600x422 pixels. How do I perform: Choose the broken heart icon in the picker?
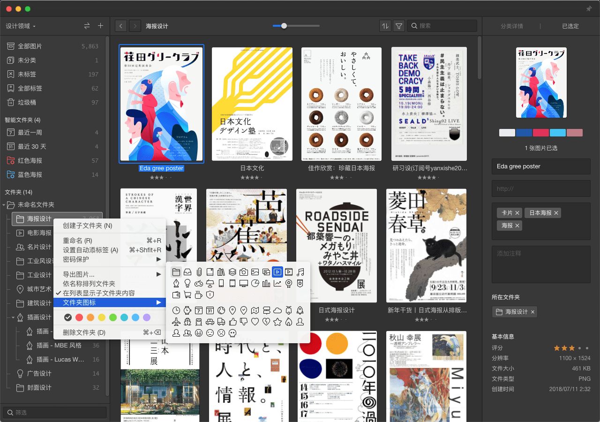266,322
